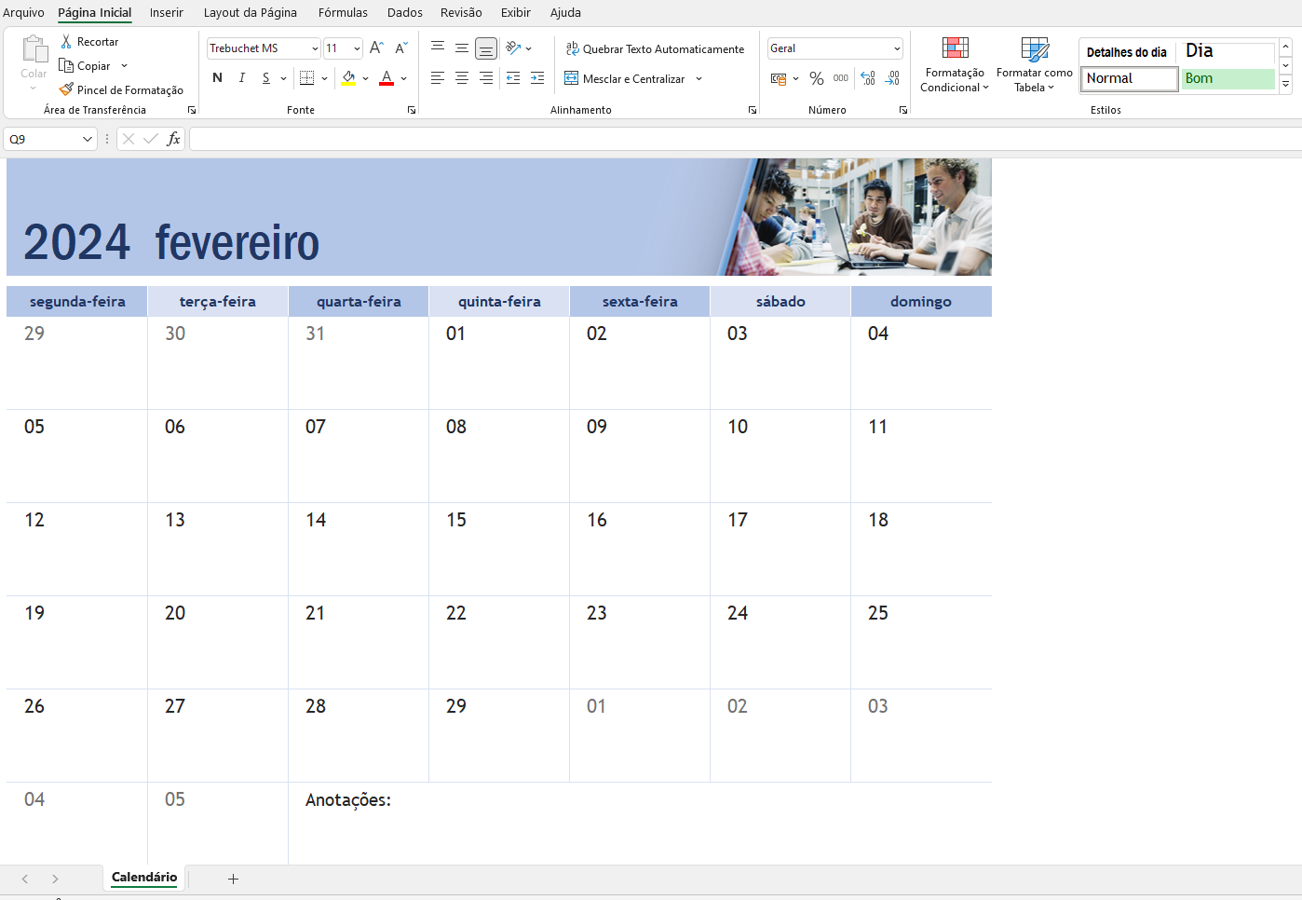Switch to the Fórmulas tab

pyautogui.click(x=343, y=13)
